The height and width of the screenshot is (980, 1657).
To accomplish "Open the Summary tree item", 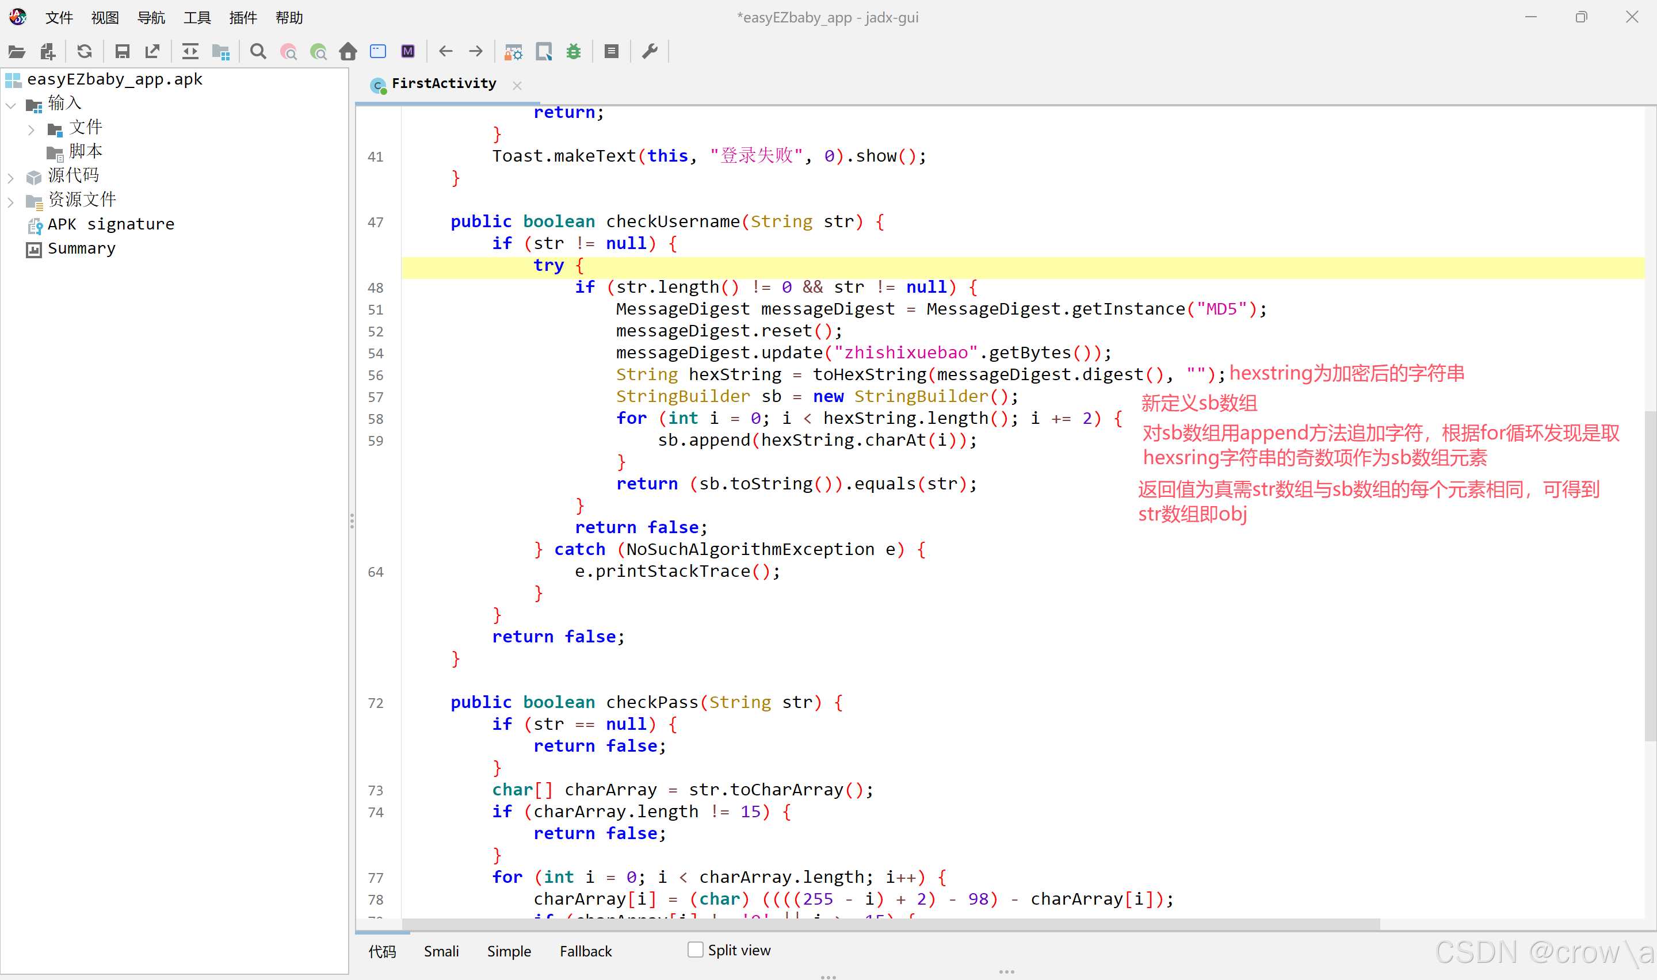I will tap(81, 249).
